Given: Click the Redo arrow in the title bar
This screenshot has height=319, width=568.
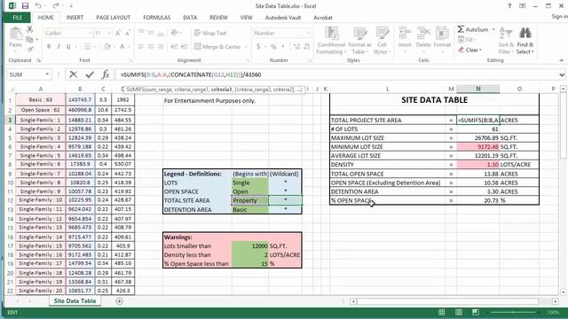Looking at the screenshot, I should coord(55,6).
